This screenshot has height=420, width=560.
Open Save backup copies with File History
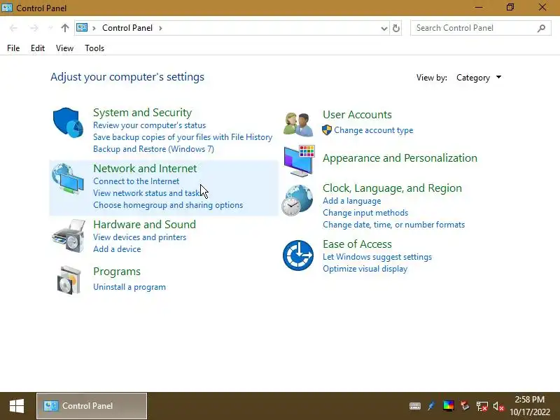pos(183,137)
